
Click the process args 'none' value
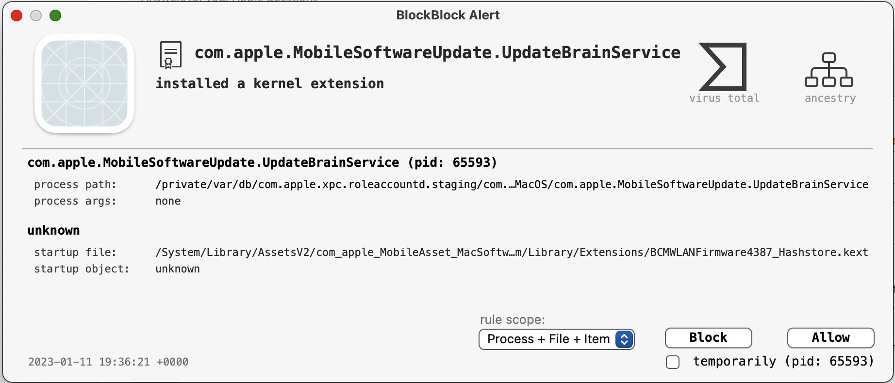(168, 201)
